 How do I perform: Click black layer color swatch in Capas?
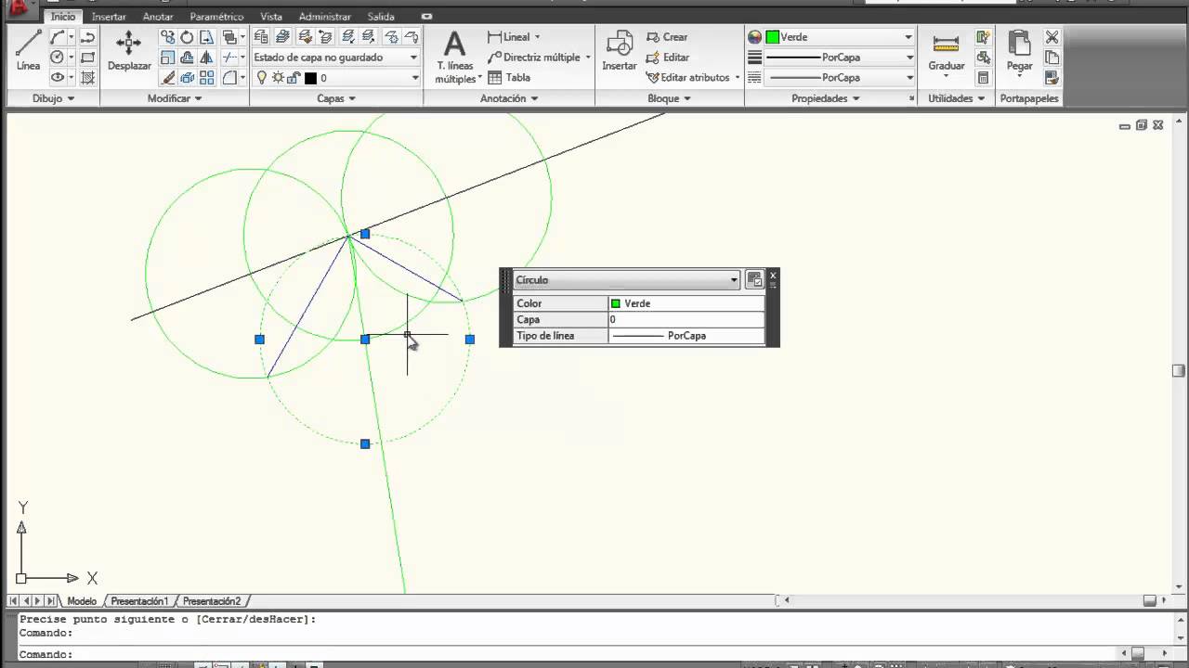coord(310,78)
